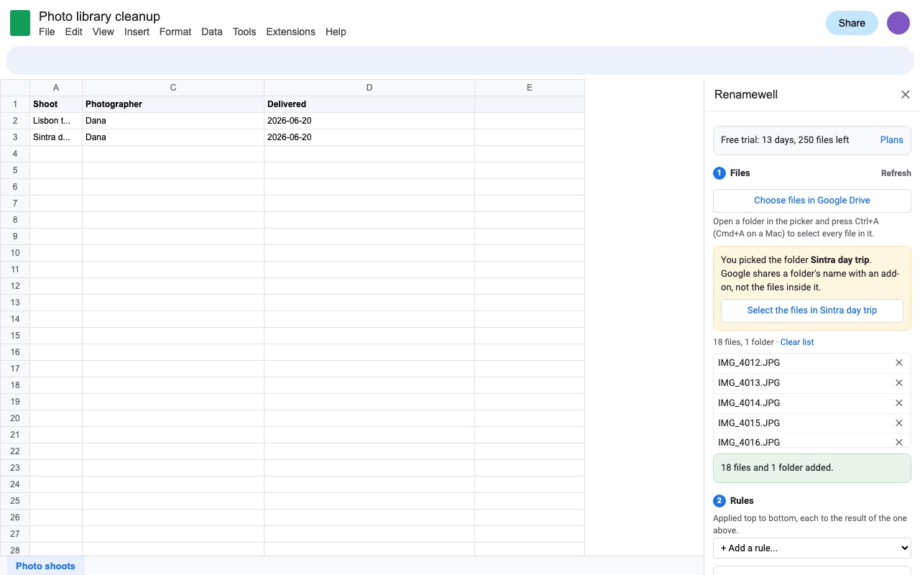Remove IMG_4015.JPG from the file list
This screenshot has height=575, width=920.
coord(899,423)
